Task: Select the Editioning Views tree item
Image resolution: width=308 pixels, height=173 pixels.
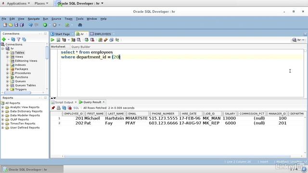Action: click(x=26, y=61)
